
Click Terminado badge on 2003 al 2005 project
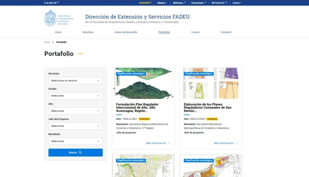tap(212, 119)
